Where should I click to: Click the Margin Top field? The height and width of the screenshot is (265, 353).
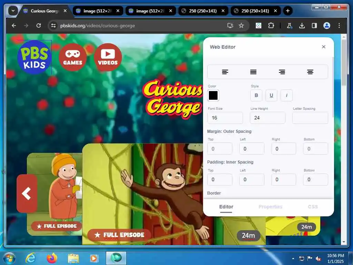[220, 148]
